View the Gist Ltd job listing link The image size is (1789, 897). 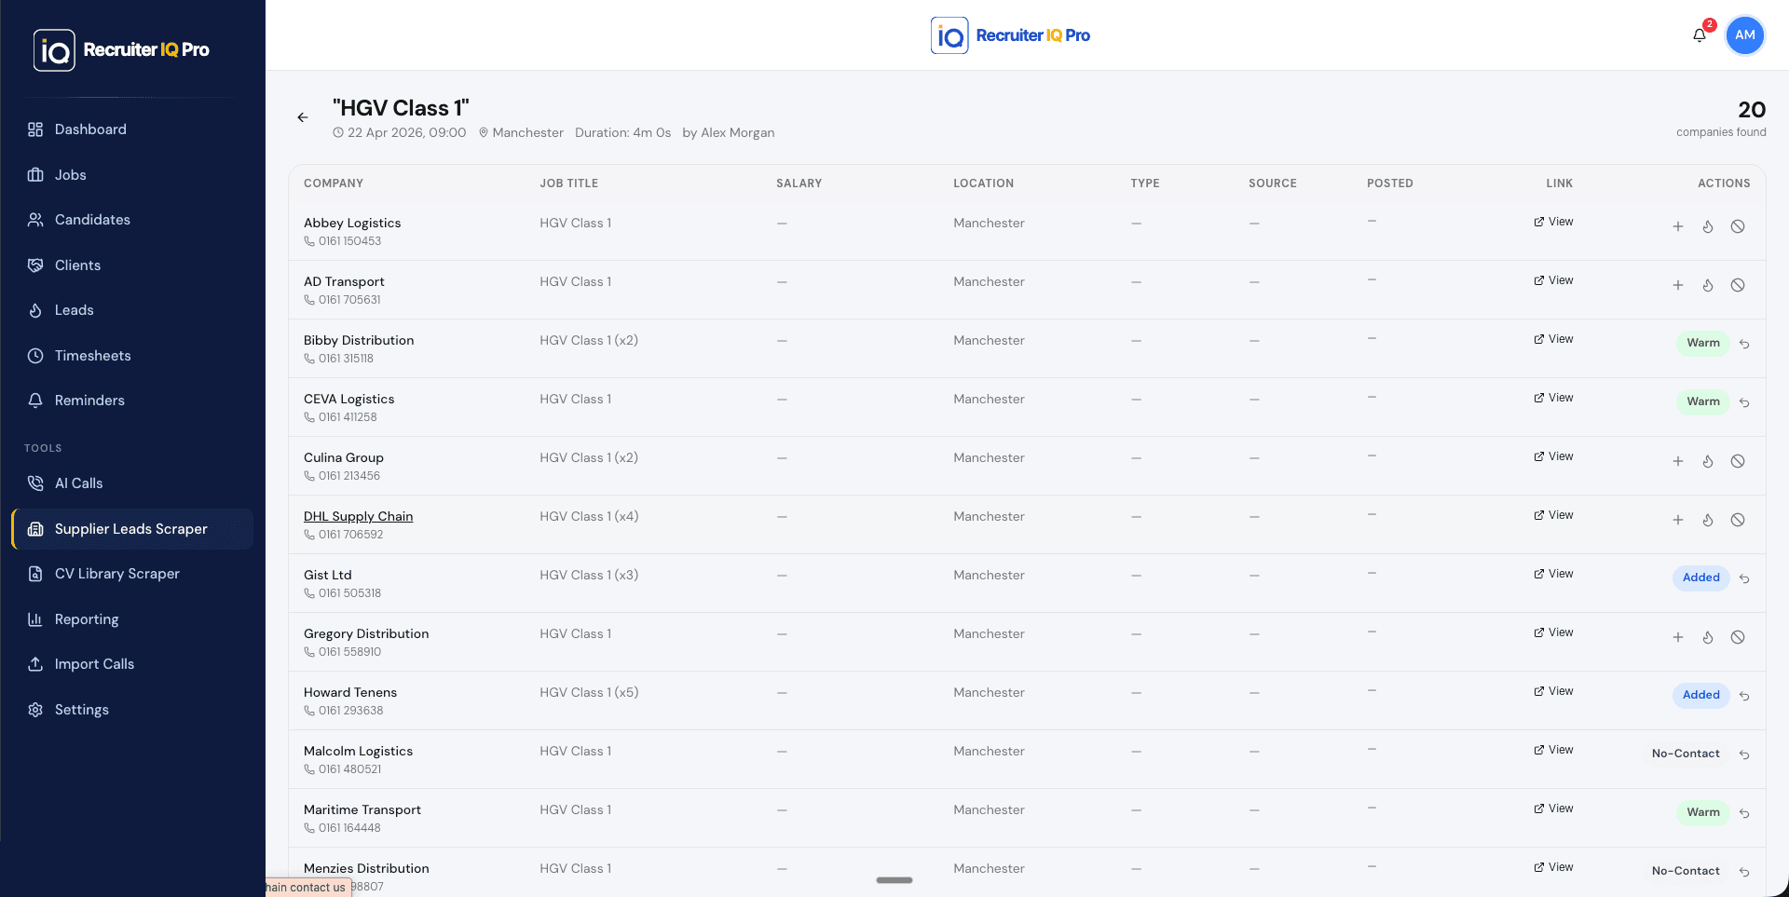(x=1553, y=574)
